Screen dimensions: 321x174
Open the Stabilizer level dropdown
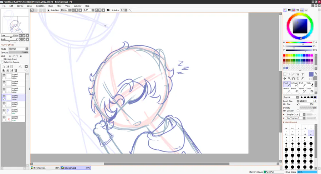pos(126,10)
